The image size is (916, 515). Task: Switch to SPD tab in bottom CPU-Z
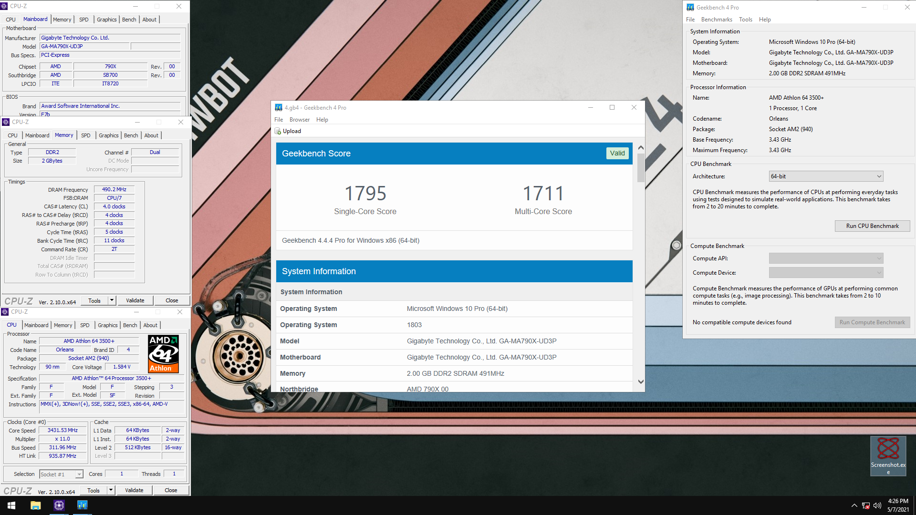tap(85, 325)
